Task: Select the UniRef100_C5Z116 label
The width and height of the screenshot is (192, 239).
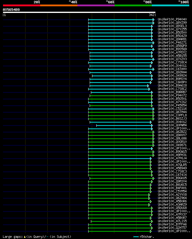Action: click(x=172, y=109)
